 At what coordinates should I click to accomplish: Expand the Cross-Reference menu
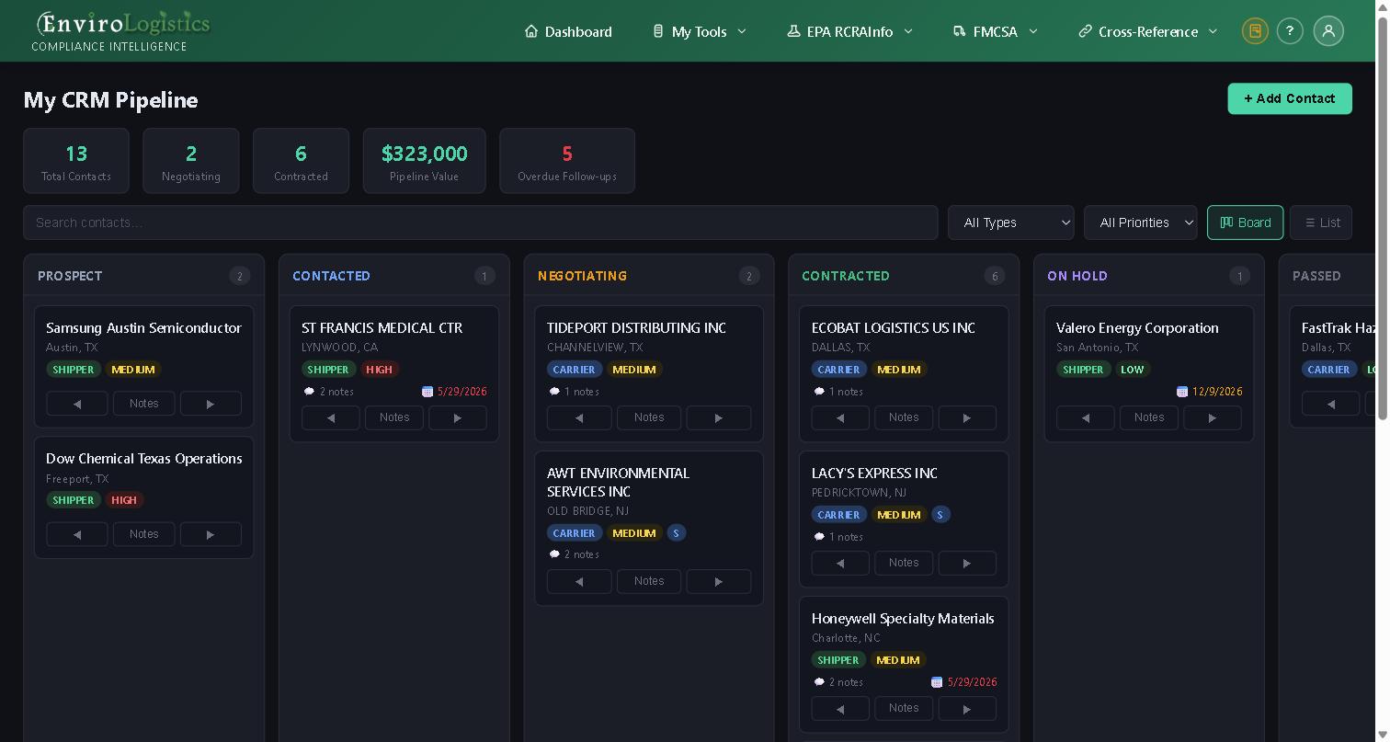point(1148,31)
